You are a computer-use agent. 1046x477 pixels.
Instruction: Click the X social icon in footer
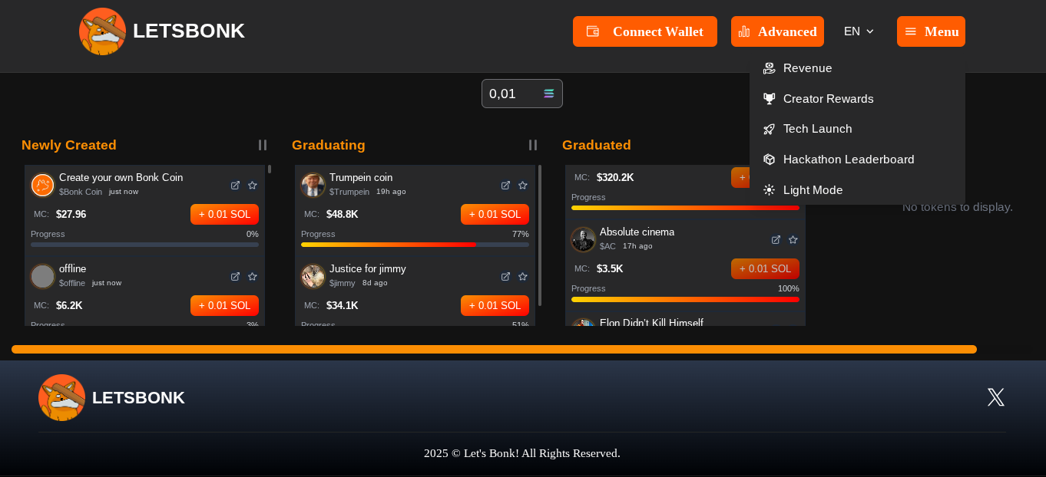(996, 397)
